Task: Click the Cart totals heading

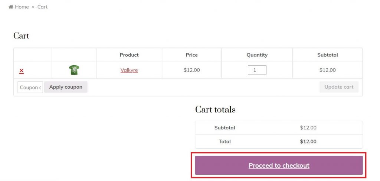Action: (215, 109)
